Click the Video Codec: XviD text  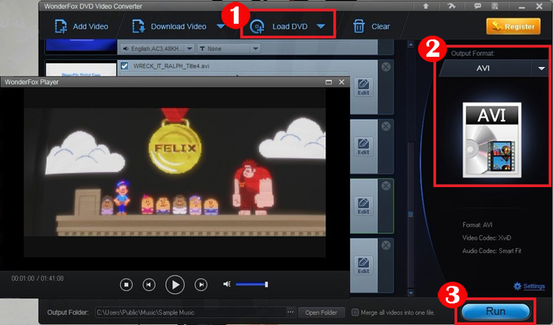[487, 237]
